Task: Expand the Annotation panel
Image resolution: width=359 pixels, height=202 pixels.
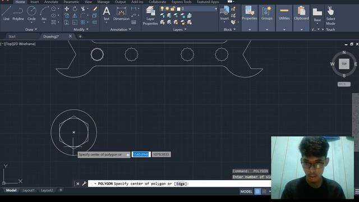Action: click(121, 30)
